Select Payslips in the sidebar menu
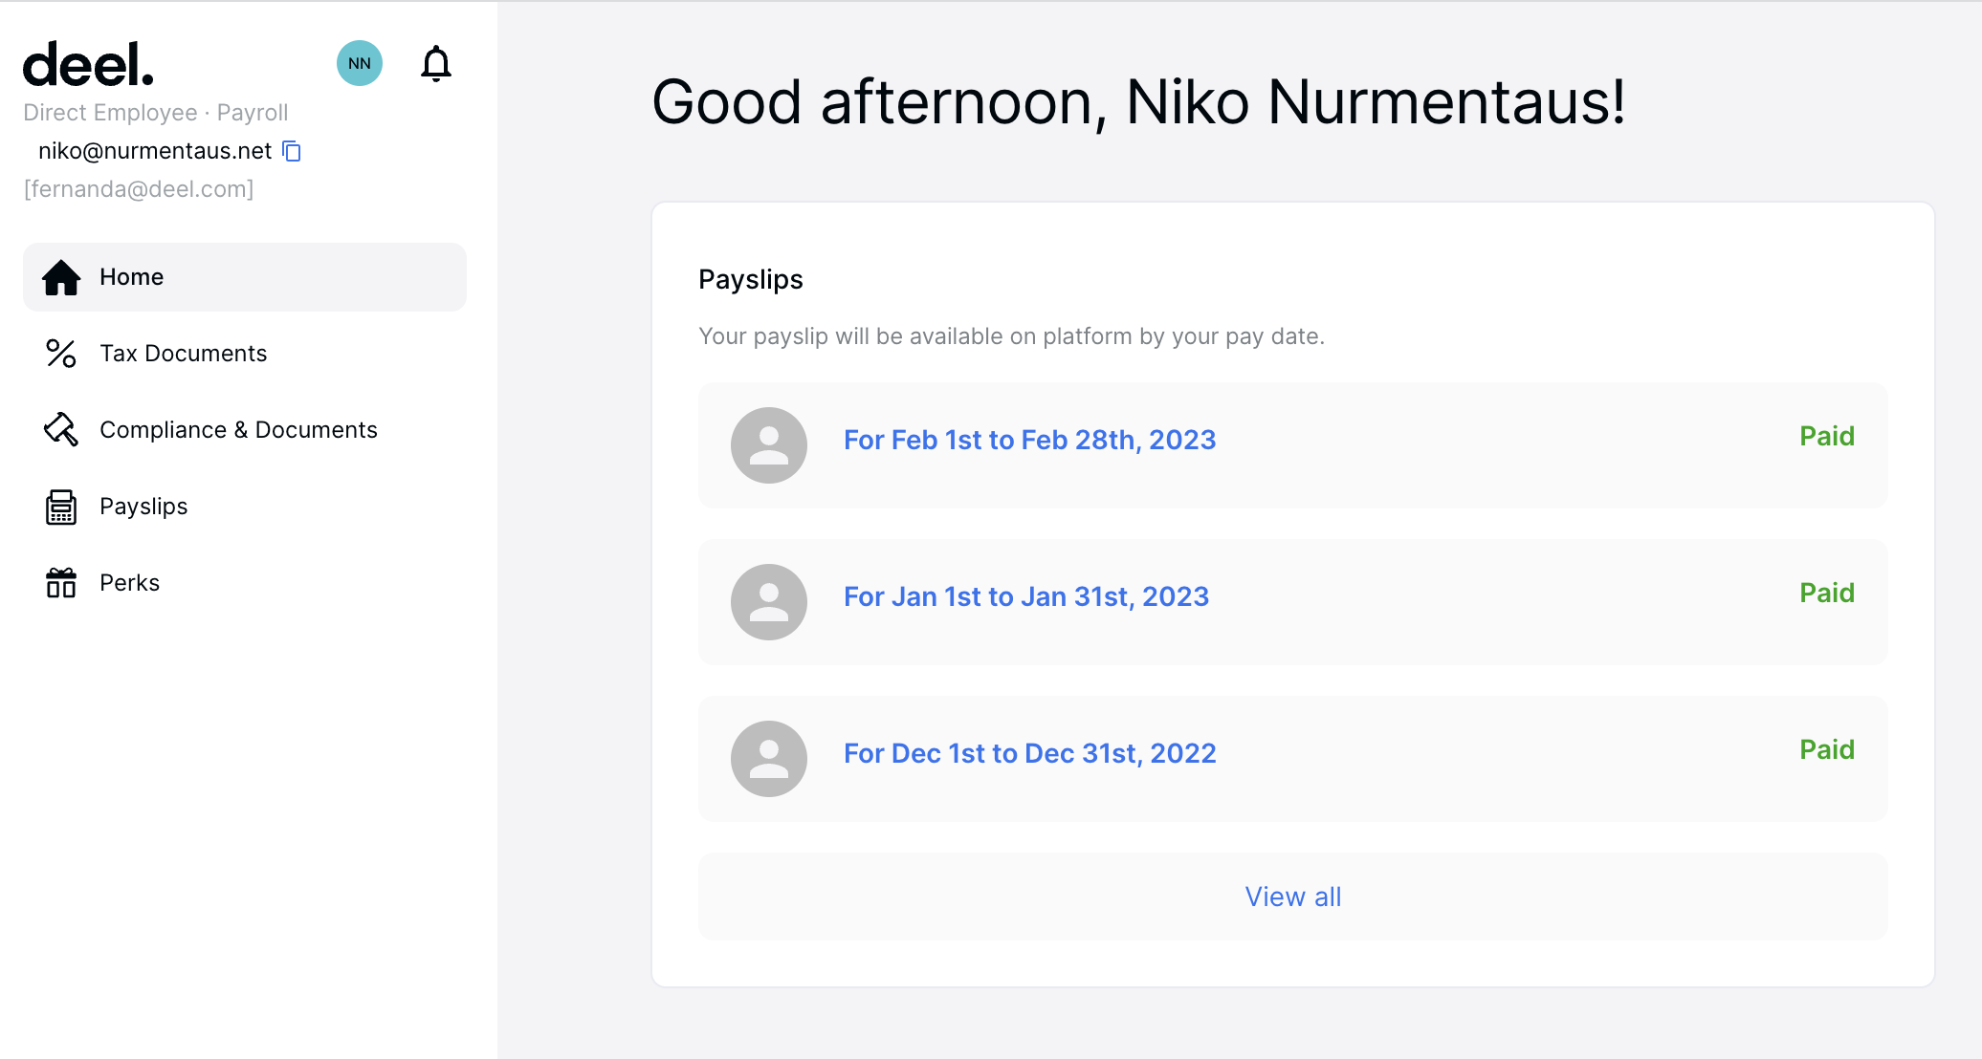 pyautogui.click(x=143, y=507)
